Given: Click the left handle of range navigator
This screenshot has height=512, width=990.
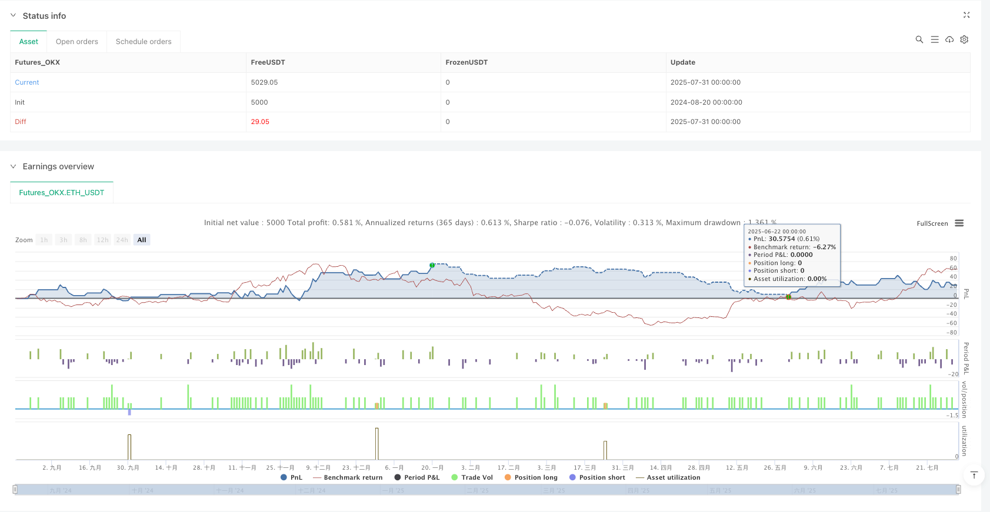Looking at the screenshot, I should 15,490.
